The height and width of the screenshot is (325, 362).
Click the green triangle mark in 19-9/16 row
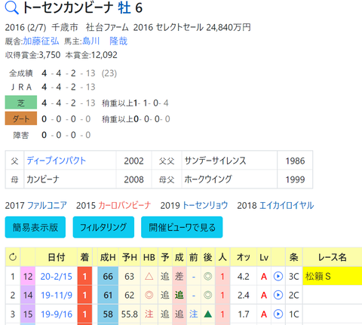point(207,314)
